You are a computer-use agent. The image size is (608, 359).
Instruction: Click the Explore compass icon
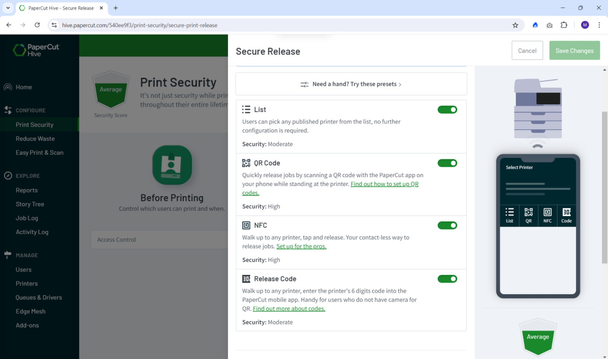(x=8, y=176)
